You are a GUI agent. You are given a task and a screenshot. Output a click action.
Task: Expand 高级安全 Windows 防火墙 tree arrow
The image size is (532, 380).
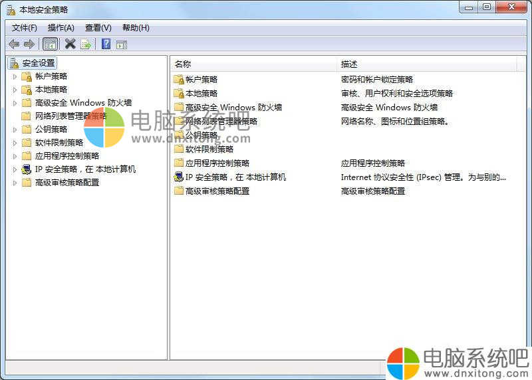pyautogui.click(x=15, y=103)
